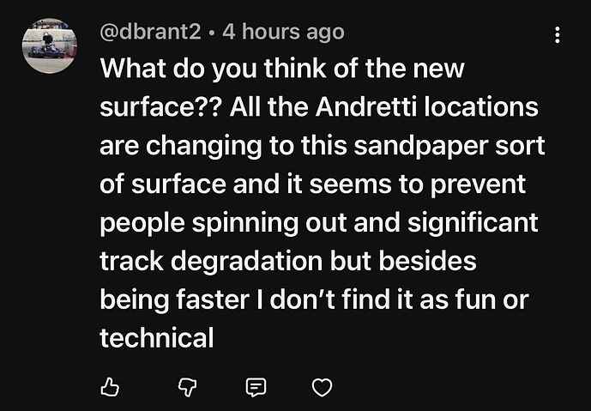Click the words 'being faster' in comment
The image size is (591, 411).
pyautogui.click(x=174, y=299)
